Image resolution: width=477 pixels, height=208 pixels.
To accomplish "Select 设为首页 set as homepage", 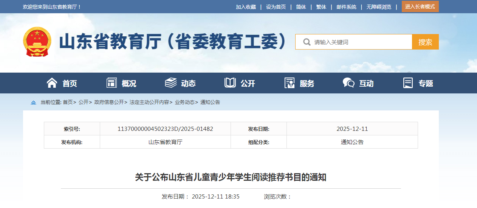I will pos(276,7).
